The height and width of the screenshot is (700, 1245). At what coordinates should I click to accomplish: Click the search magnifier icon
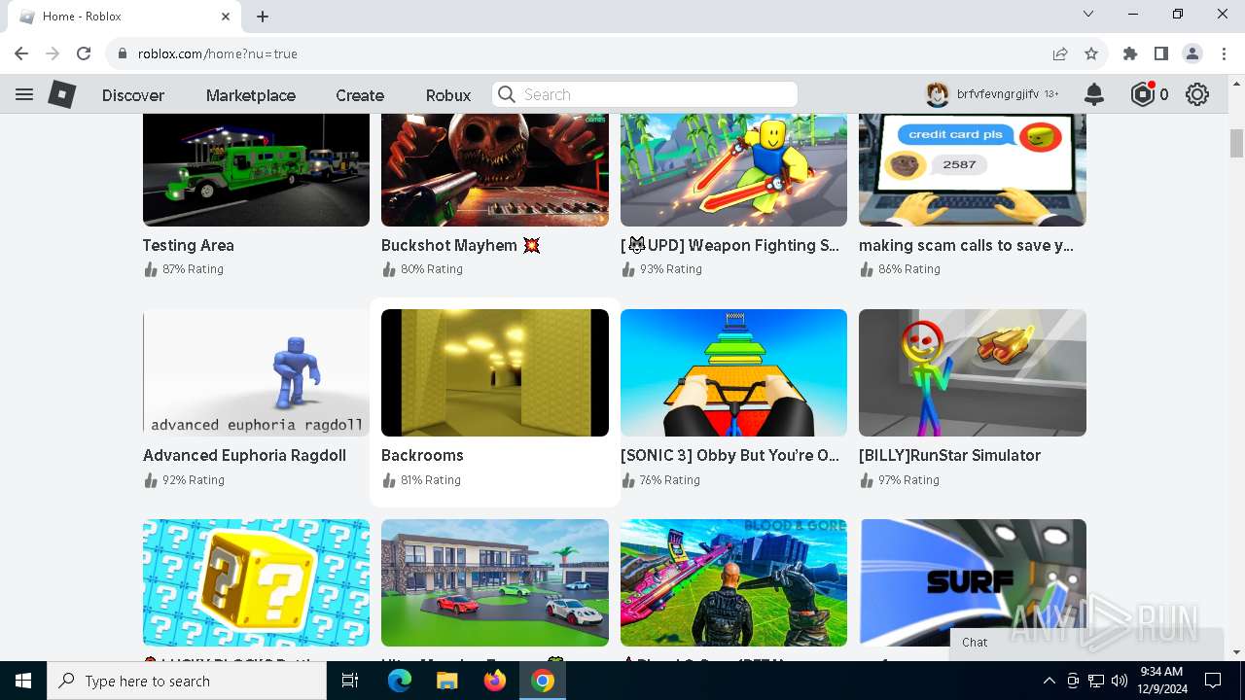(x=506, y=94)
